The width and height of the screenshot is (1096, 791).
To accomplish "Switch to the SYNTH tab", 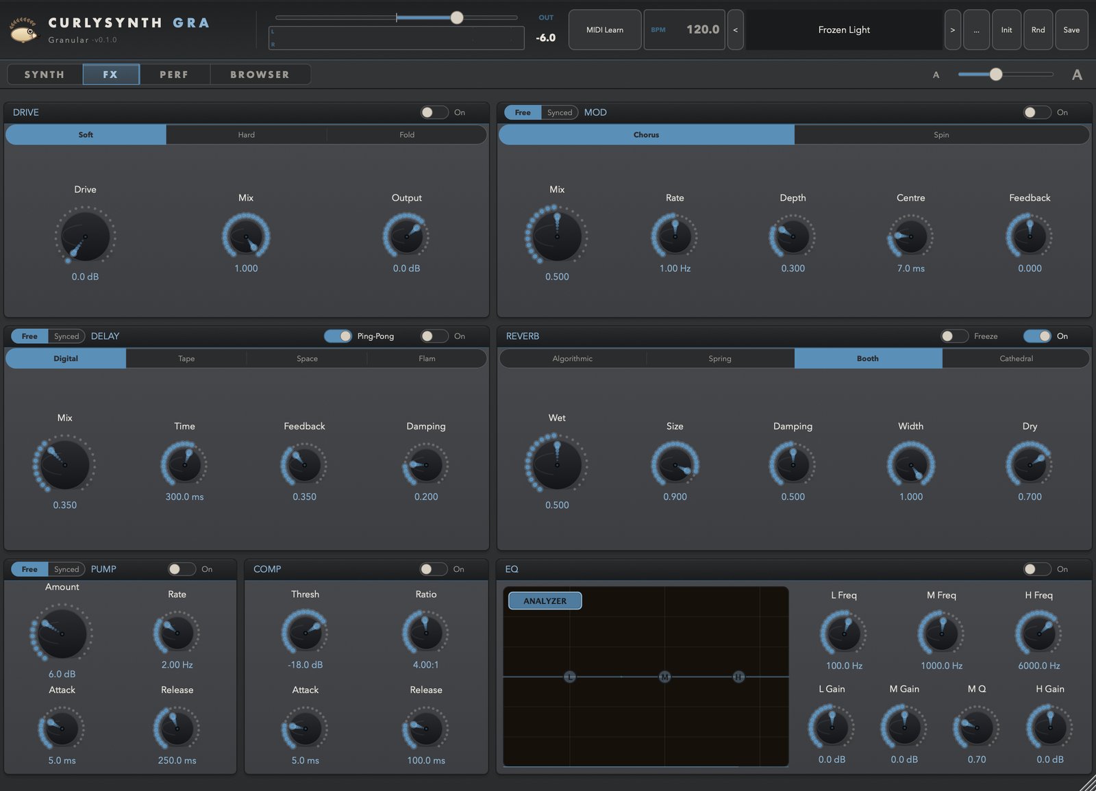I will pos(45,74).
